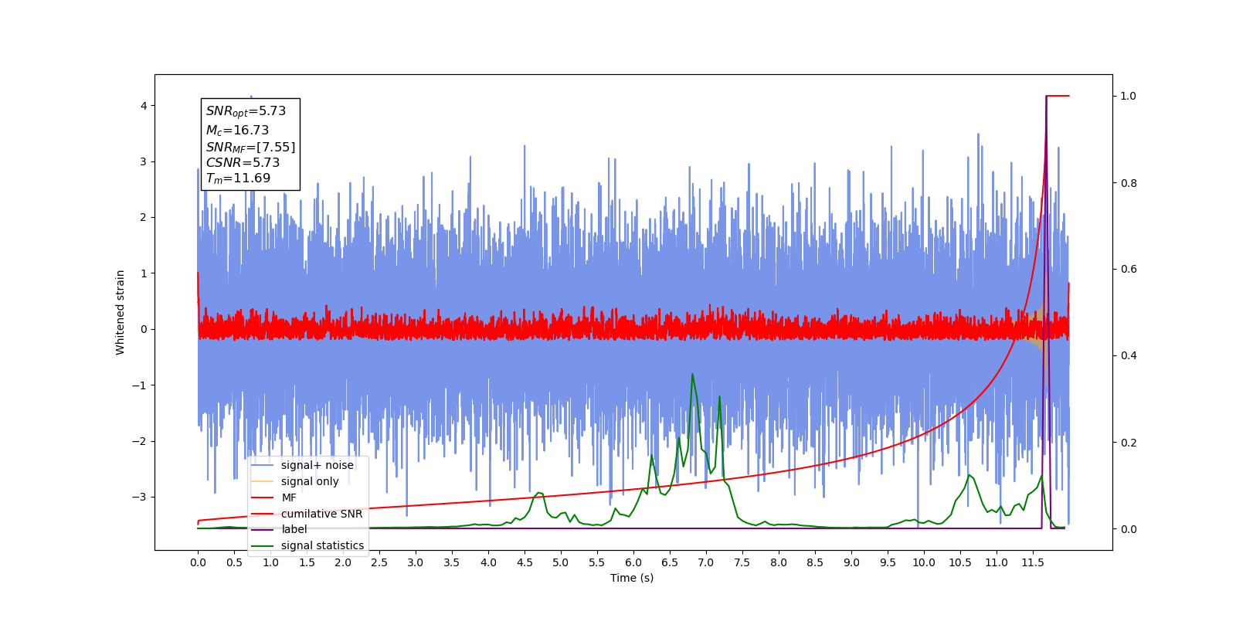Click the Tm=11.69 annotation text
Image resolution: width=1236 pixels, height=618 pixels.
coord(238,178)
